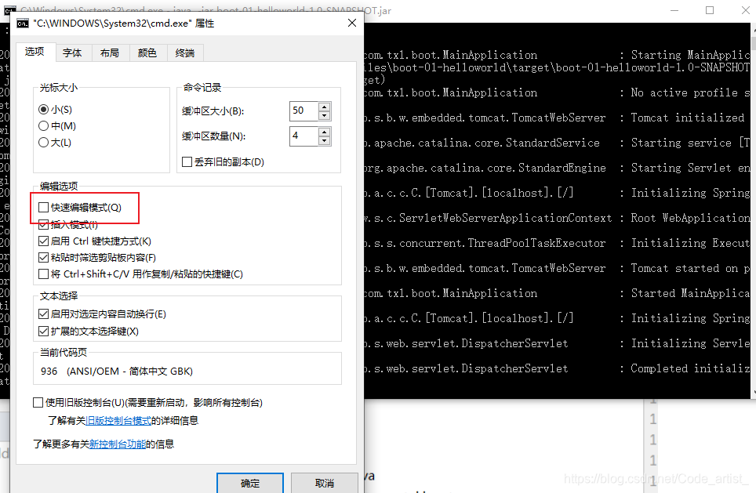The height and width of the screenshot is (493, 756).
Task: Click the 'Tomcat initialized' console text
Action: pos(688,118)
